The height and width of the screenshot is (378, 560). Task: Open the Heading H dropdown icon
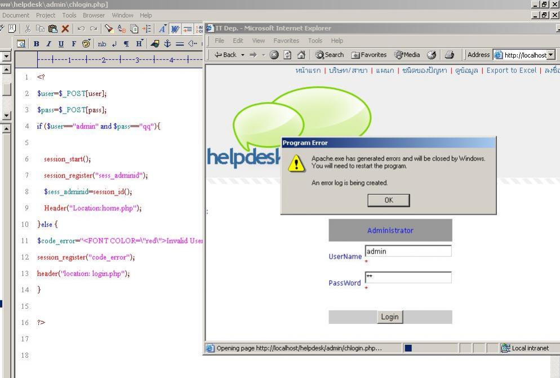139,43
